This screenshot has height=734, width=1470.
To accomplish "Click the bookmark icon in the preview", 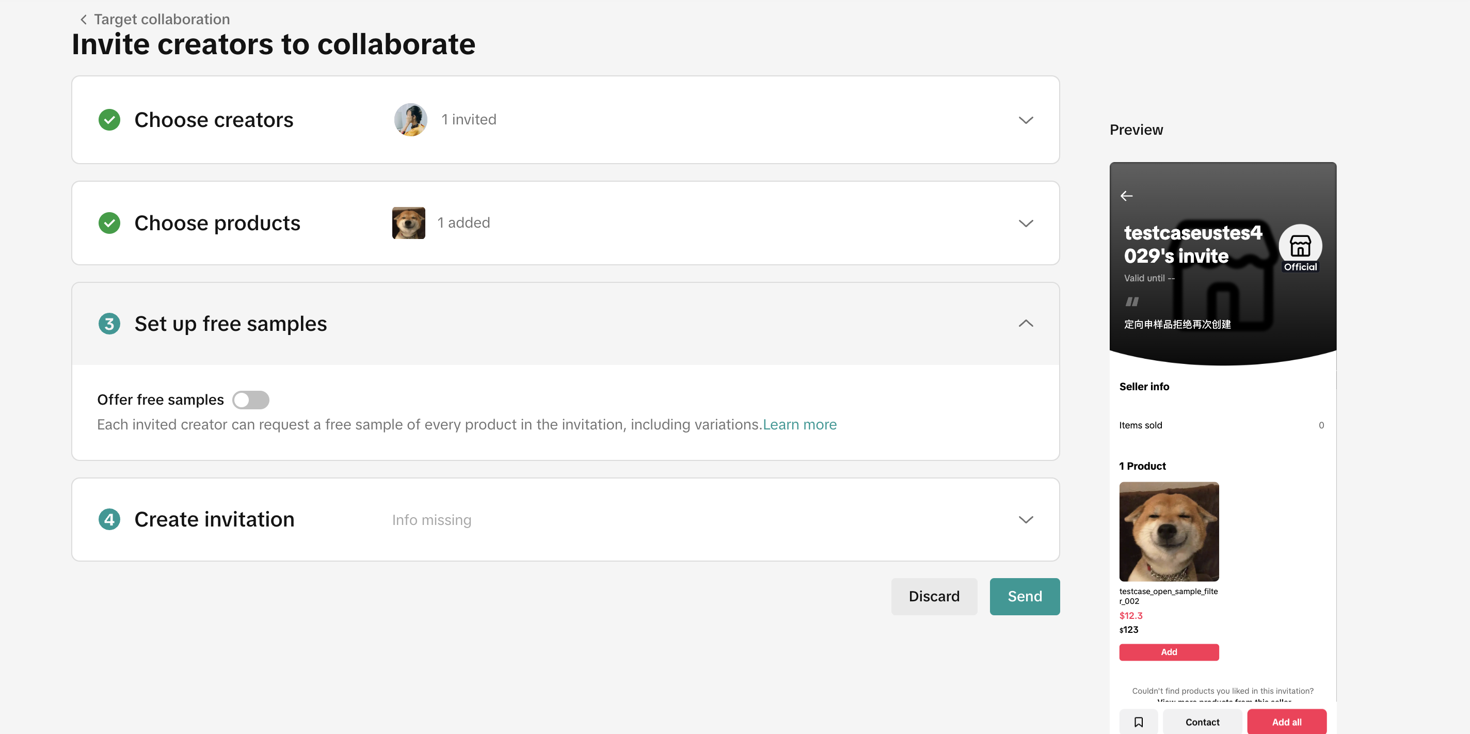I will coord(1138,722).
